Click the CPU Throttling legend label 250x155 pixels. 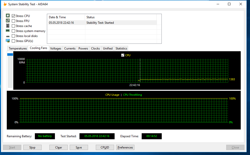click(132, 95)
